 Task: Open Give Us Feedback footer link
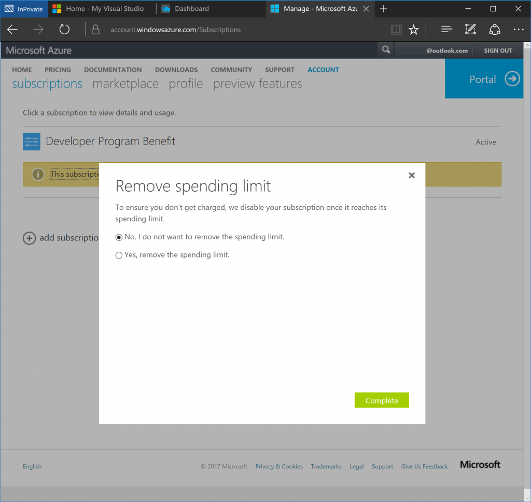coord(424,466)
